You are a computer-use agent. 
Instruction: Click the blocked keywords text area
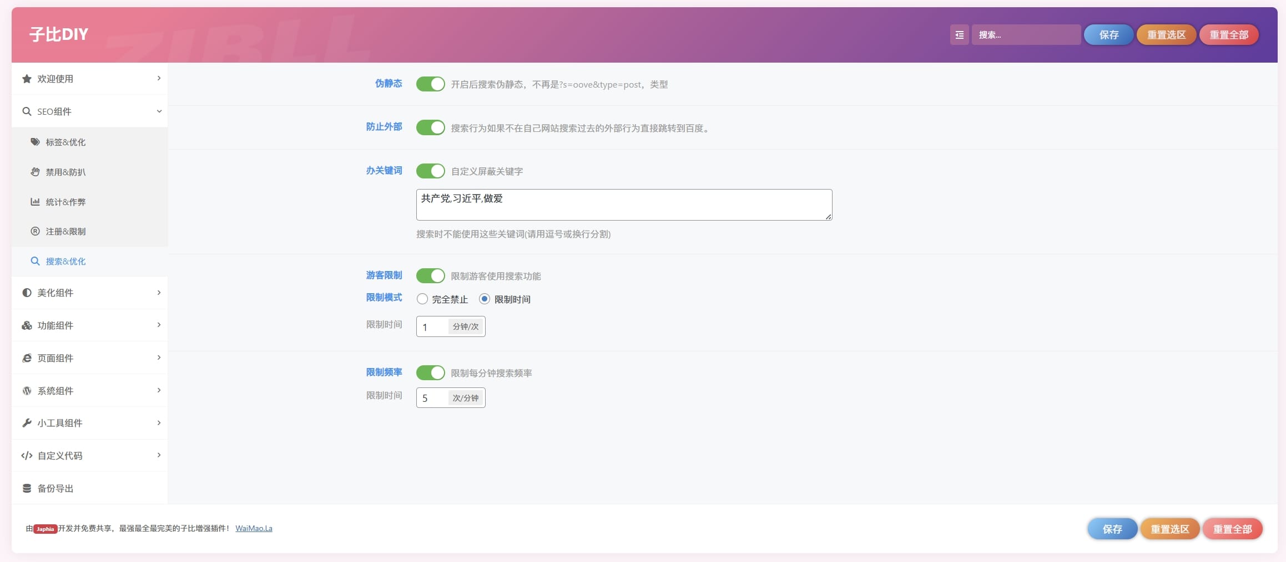(x=623, y=205)
